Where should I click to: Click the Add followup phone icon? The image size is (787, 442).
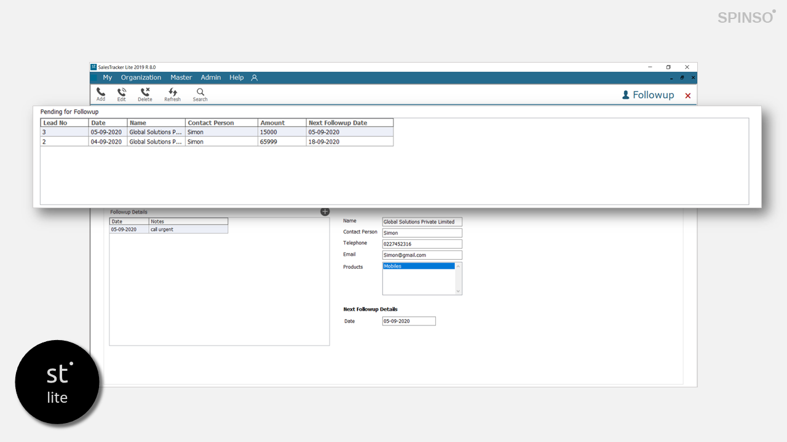click(x=101, y=92)
